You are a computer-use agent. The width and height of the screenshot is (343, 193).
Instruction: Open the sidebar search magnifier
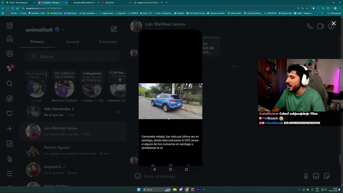(10, 84)
